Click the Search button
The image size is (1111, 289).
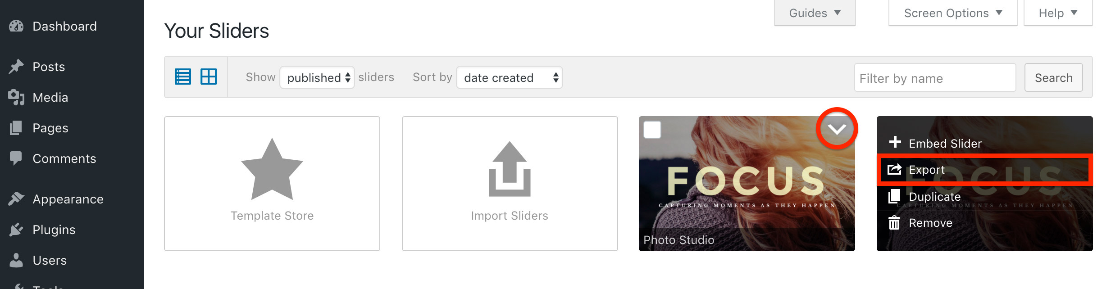(x=1053, y=77)
